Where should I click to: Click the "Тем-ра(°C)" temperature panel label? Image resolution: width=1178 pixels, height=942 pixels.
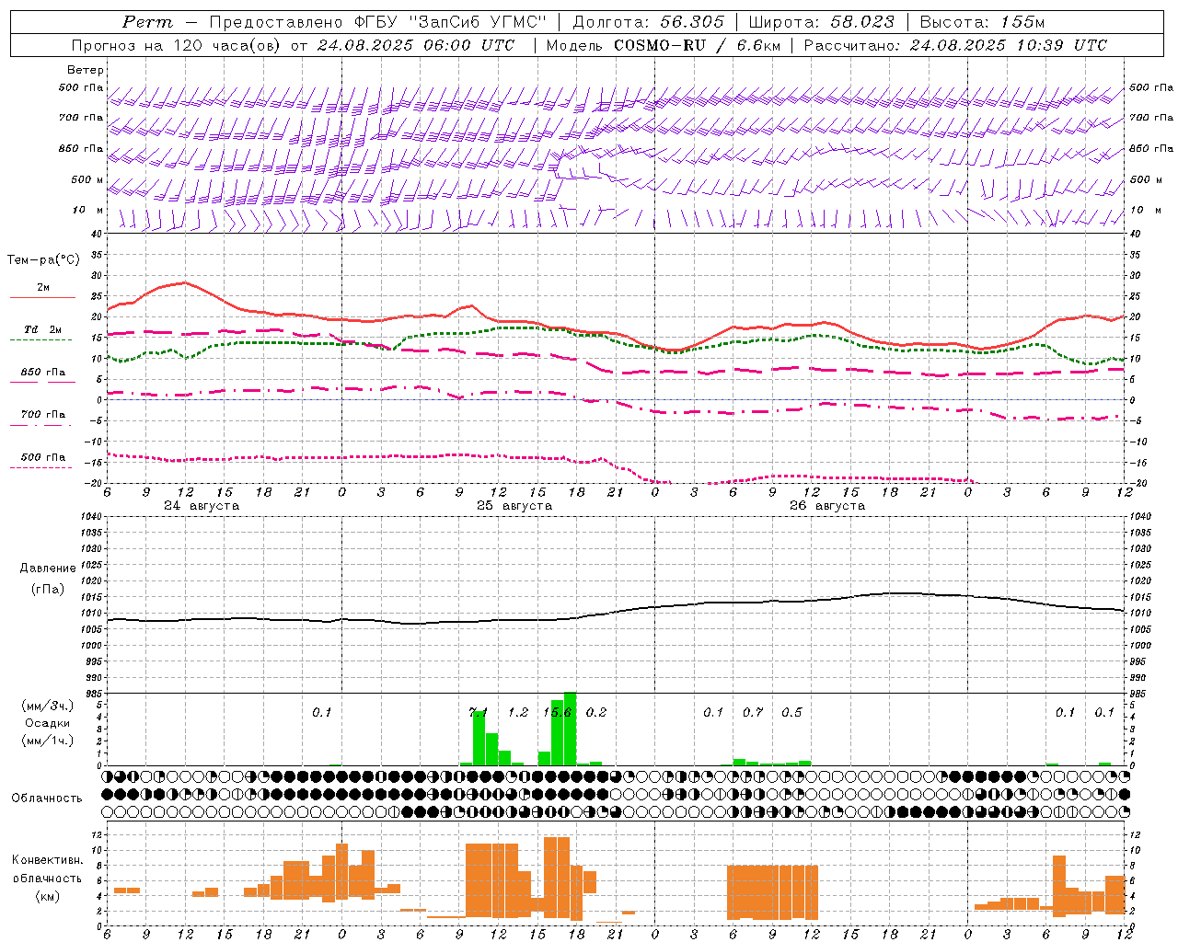point(43,260)
